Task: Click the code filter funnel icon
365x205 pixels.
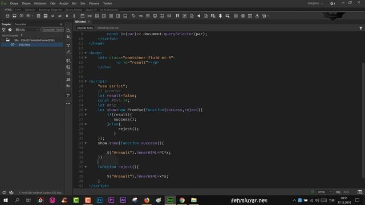Action: coord(360,28)
